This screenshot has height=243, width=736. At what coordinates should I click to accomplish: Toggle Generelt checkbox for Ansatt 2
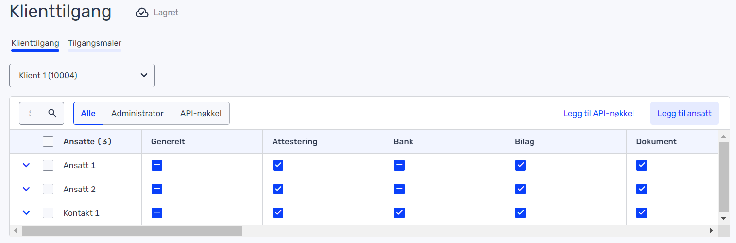pyautogui.click(x=157, y=189)
